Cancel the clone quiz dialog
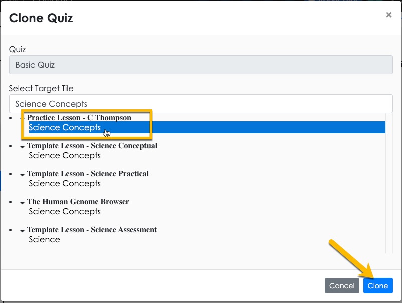The height and width of the screenshot is (303, 402). [x=342, y=285]
